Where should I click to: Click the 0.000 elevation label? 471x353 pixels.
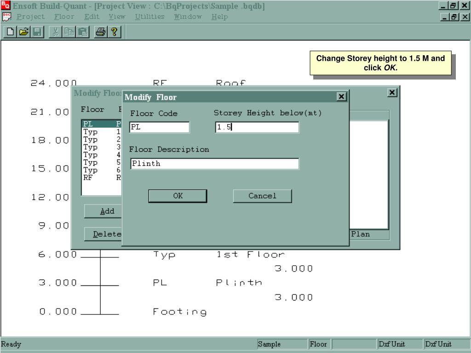coord(58,312)
